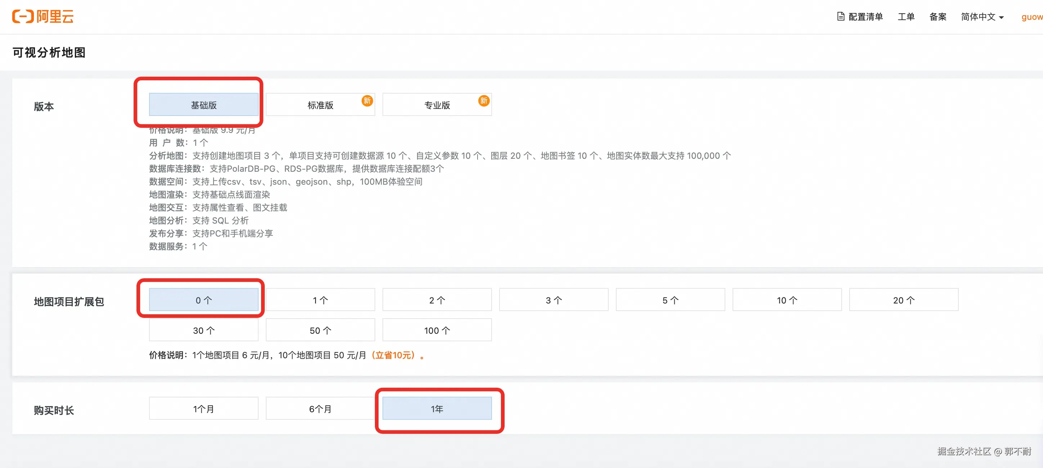The image size is (1043, 468).
Task: Open the guow account menu
Action: pyautogui.click(x=1032, y=17)
